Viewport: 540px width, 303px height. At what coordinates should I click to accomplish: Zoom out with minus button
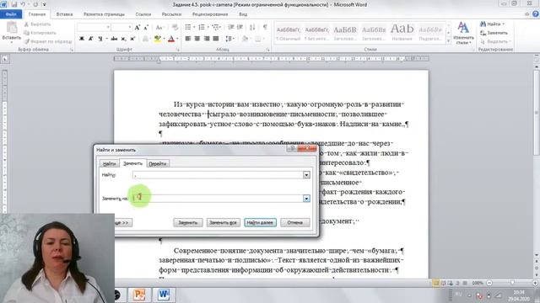click(489, 283)
